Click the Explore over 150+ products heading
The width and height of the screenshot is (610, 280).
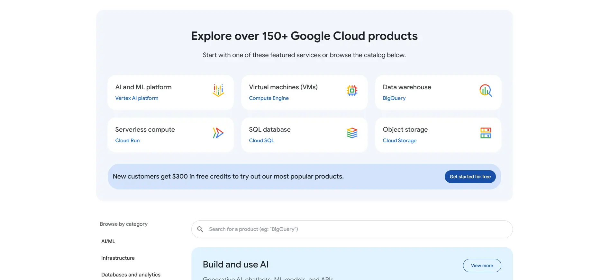(x=304, y=36)
